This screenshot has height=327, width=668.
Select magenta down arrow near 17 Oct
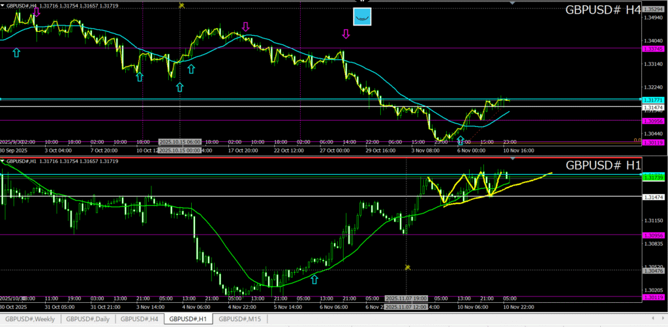point(246,27)
